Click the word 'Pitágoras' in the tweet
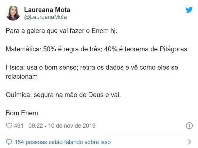 (x=173, y=49)
